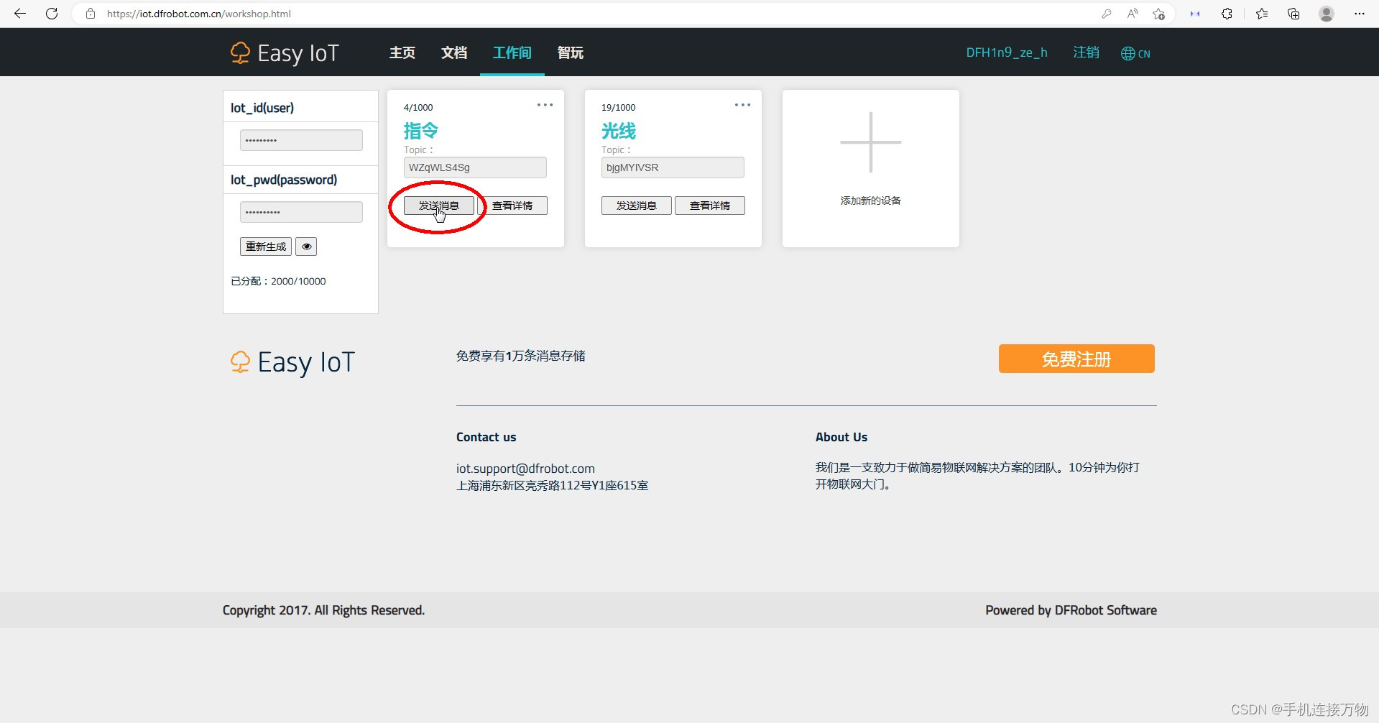This screenshot has height=723, width=1379.
Task: Open 智玩 page
Action: pyautogui.click(x=571, y=52)
